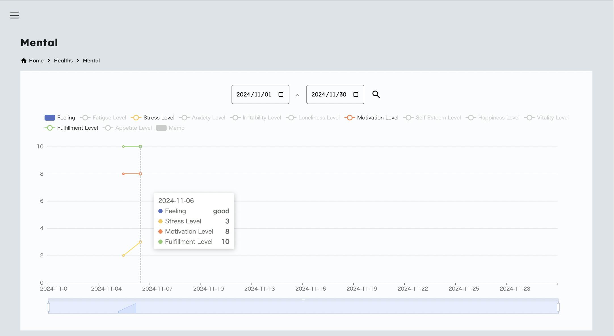The height and width of the screenshot is (336, 614).
Task: Click the magnifying glass search icon
Action: tap(376, 94)
